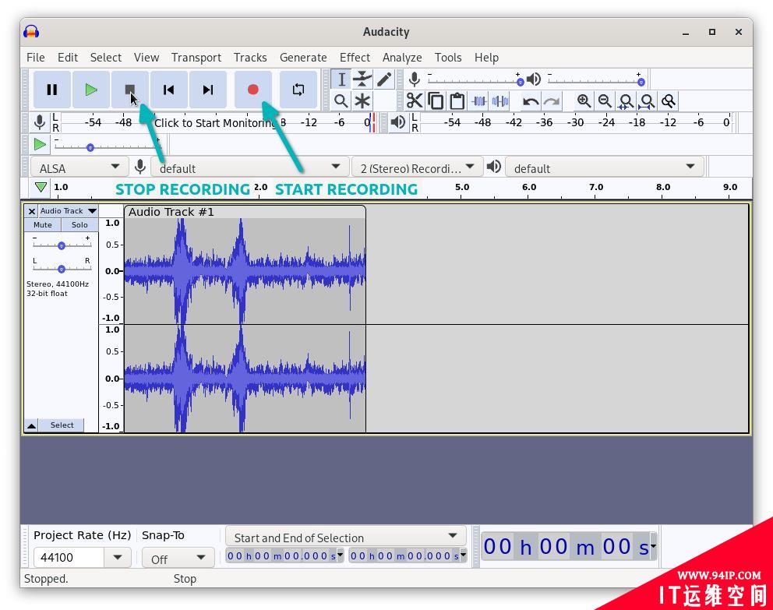Click the Paste clipboard icon

[457, 101]
